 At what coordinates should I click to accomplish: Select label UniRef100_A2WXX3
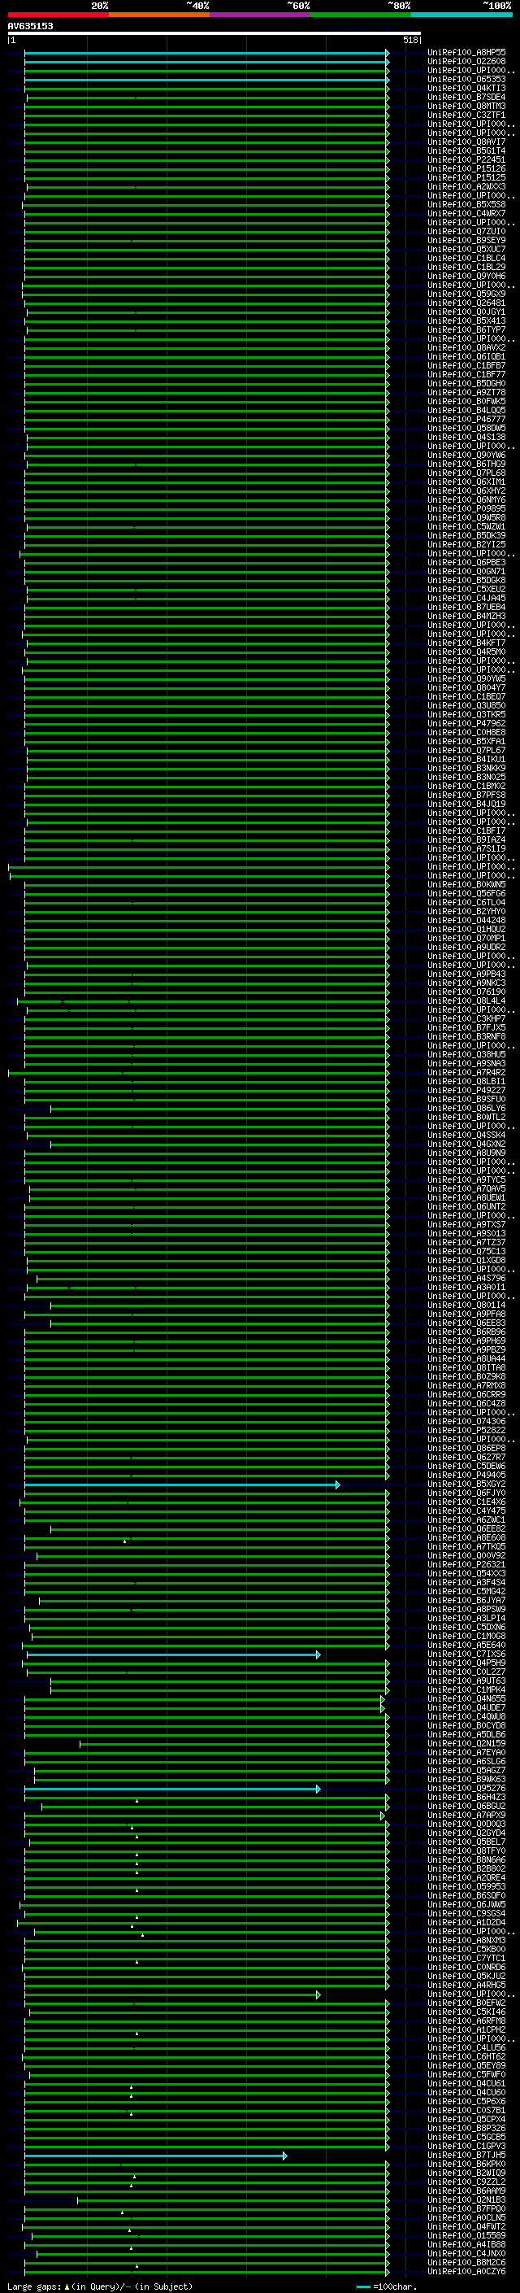[x=466, y=186]
